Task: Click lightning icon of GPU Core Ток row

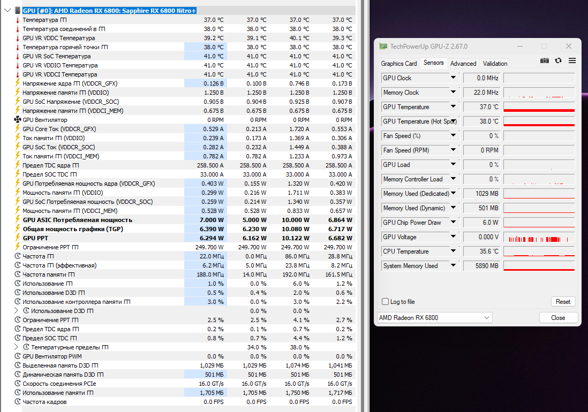Action: click(x=17, y=129)
